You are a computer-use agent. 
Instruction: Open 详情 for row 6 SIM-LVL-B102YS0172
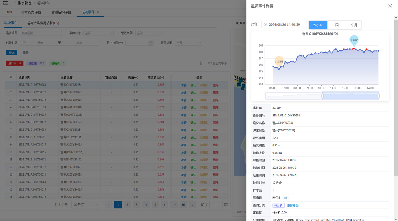coord(183,122)
